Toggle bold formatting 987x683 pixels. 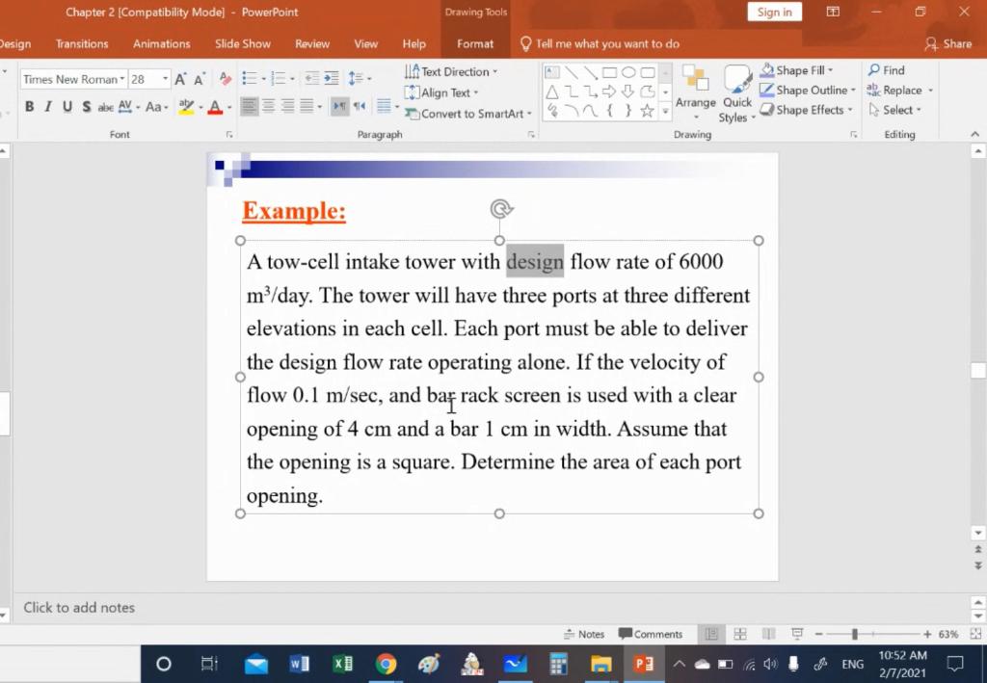click(x=29, y=107)
